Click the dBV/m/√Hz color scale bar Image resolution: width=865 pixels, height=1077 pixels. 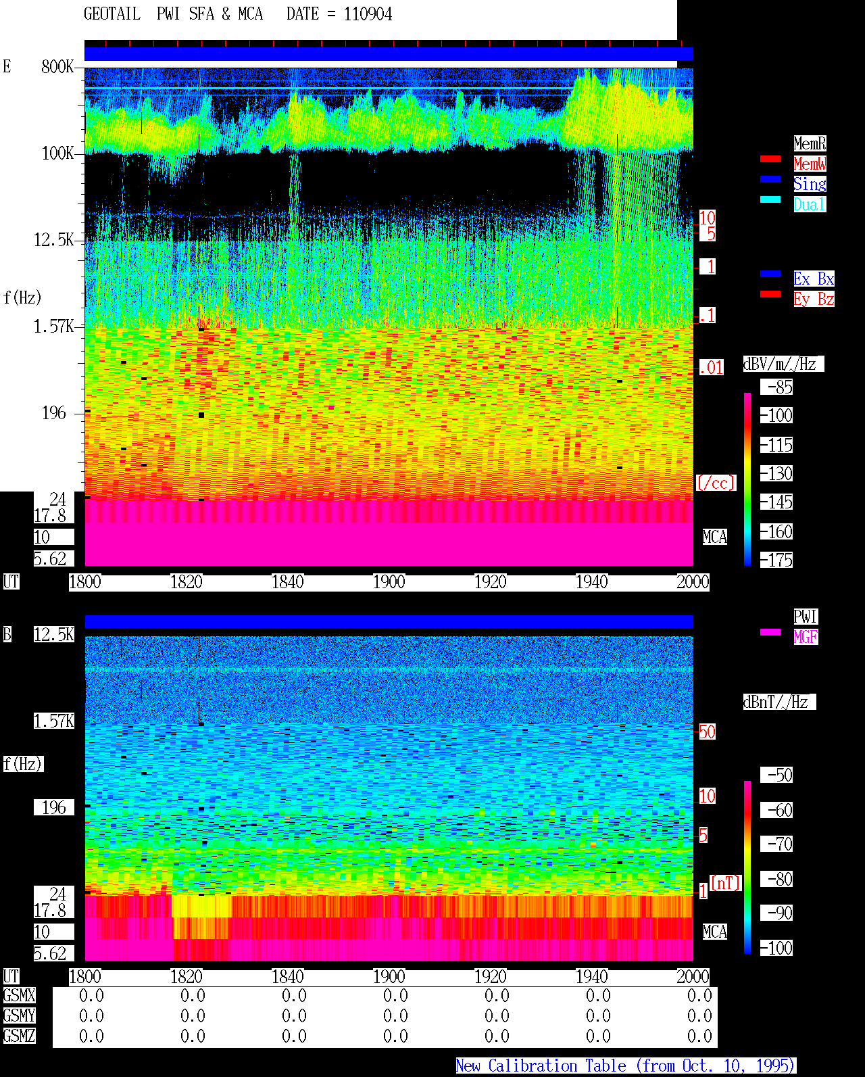pyautogui.click(x=747, y=479)
